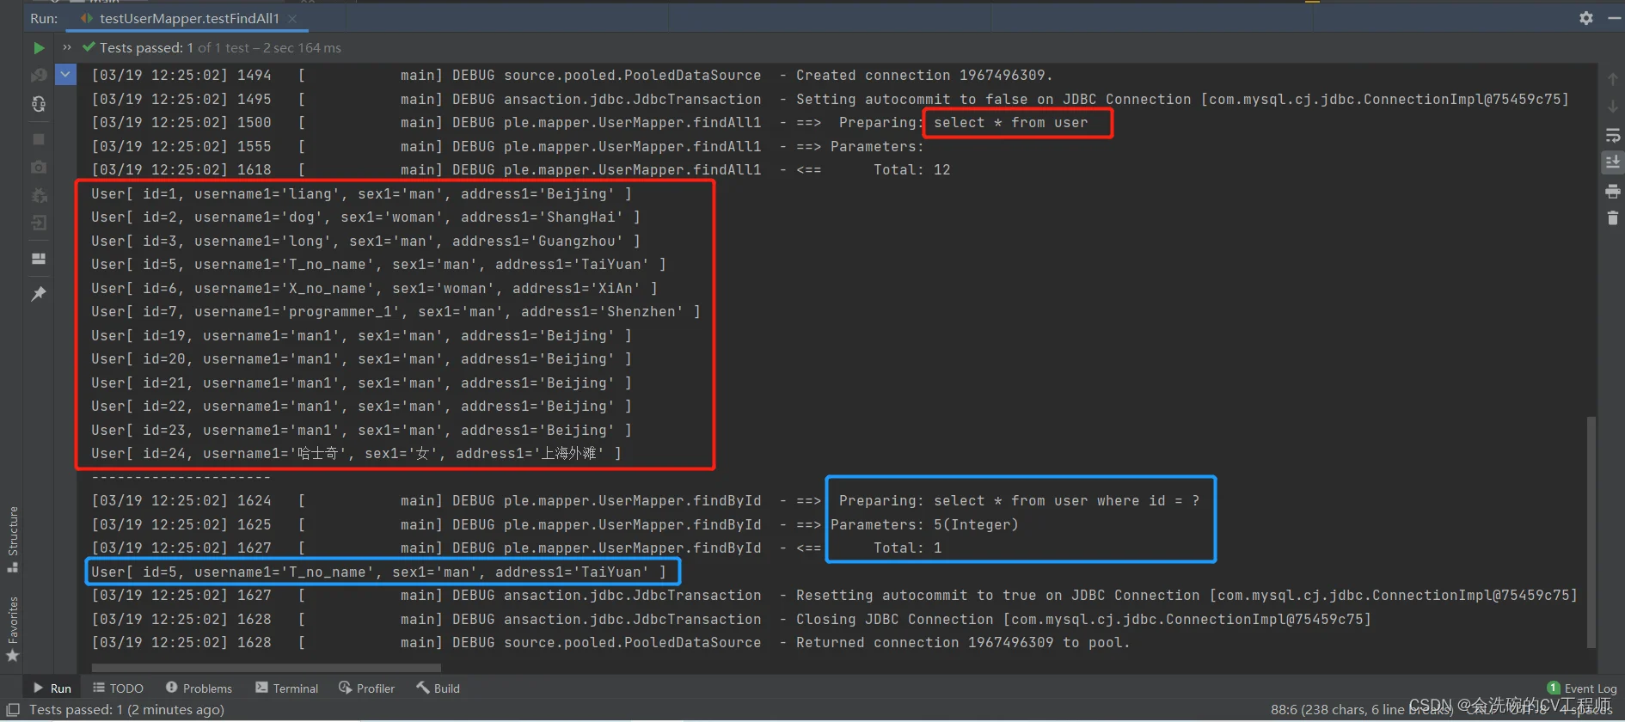This screenshot has height=722, width=1625.
Task: Click the Rerun failed tests icon
Action: pos(39,76)
